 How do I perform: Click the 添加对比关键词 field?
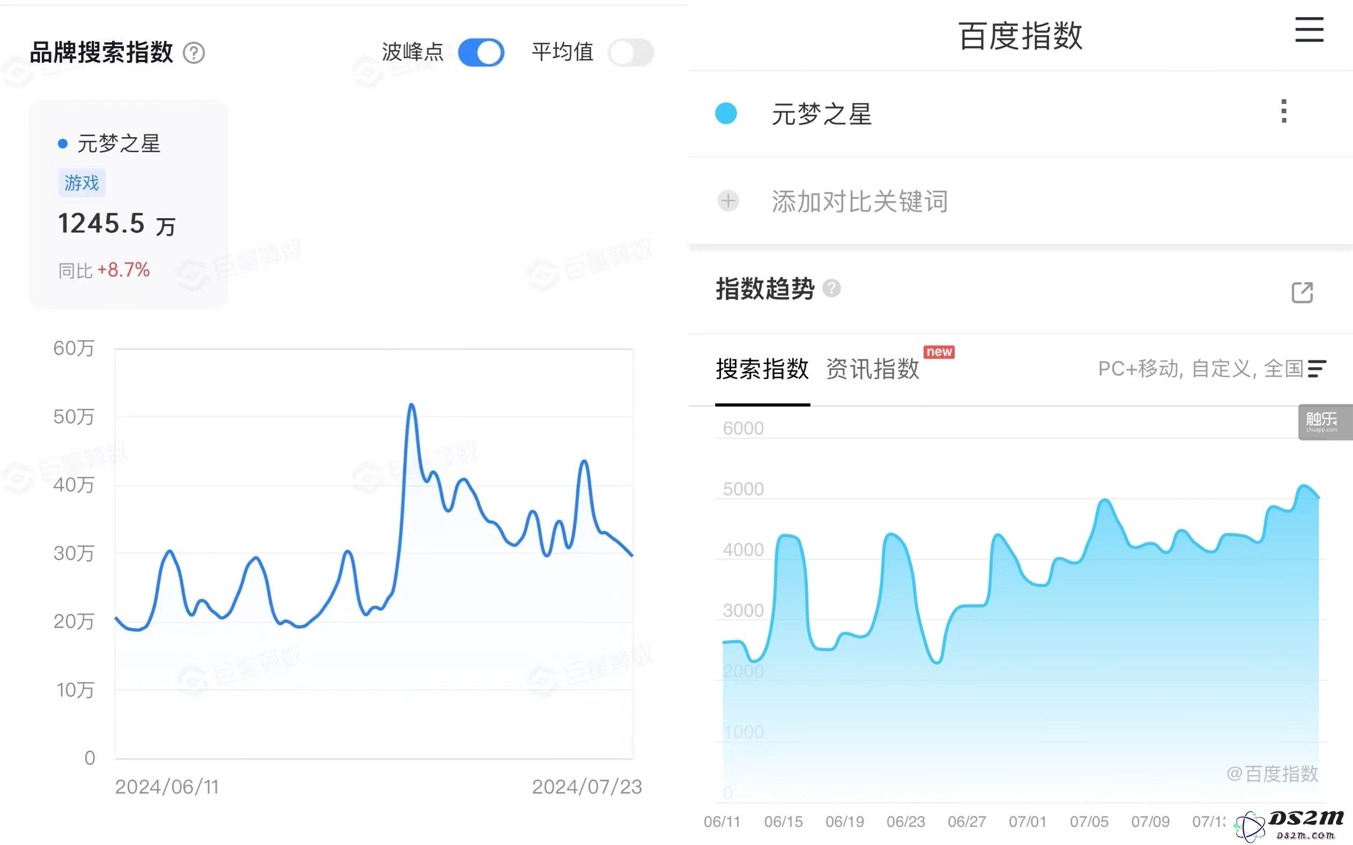[x=859, y=201]
